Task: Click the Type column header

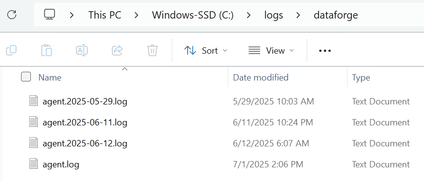Action: click(x=361, y=78)
